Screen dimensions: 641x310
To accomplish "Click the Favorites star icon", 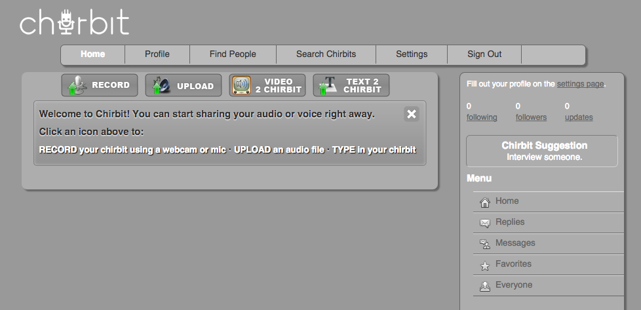I will coord(485,265).
